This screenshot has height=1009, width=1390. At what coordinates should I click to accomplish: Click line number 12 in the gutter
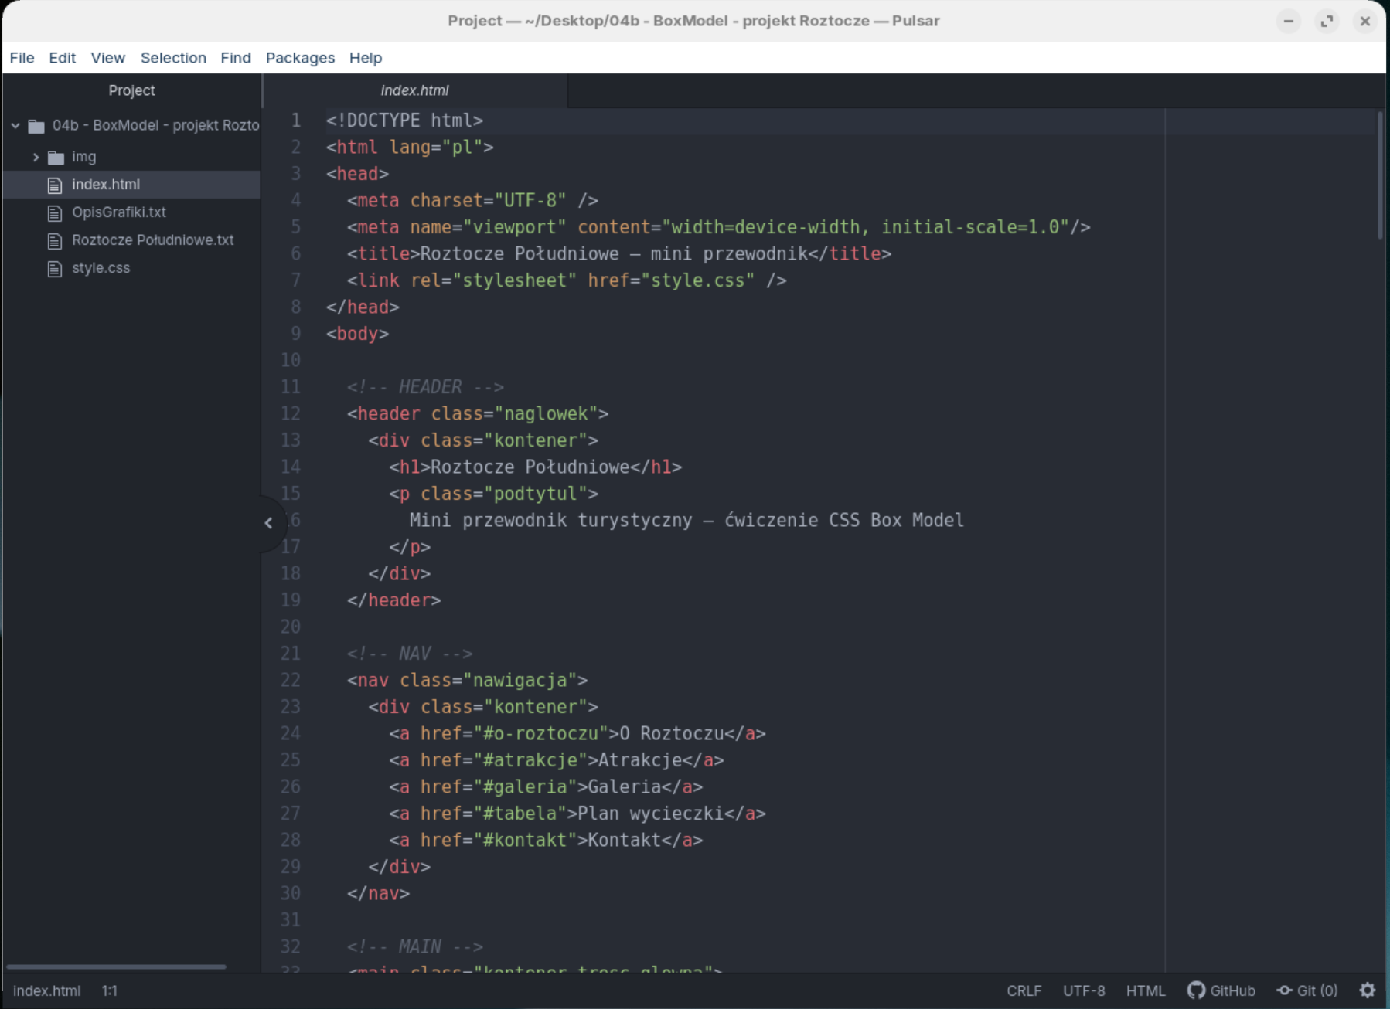click(291, 414)
